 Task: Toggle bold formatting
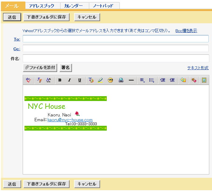pyautogui.click(x=60, y=80)
